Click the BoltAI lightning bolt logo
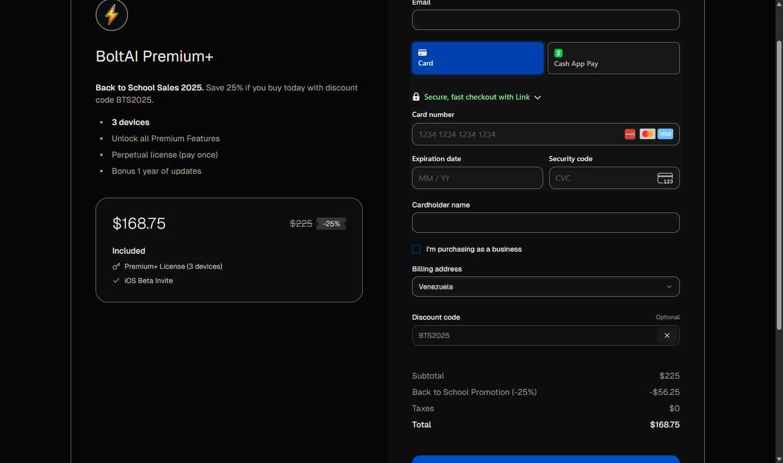This screenshot has width=783, height=463. click(x=112, y=15)
